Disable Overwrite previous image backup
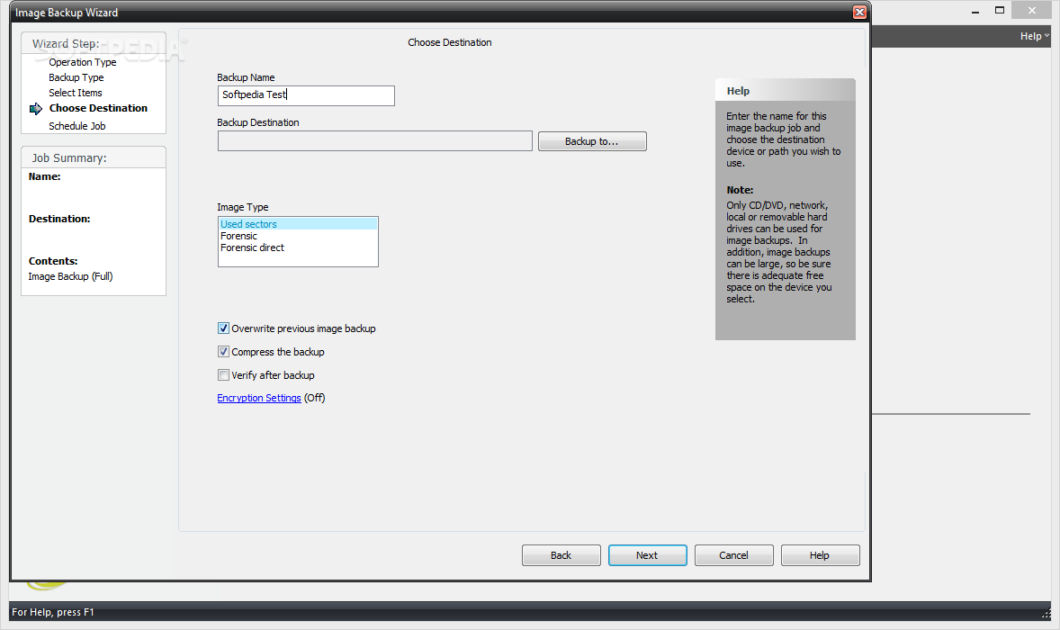Screen dimensions: 1060x630 click(224, 328)
